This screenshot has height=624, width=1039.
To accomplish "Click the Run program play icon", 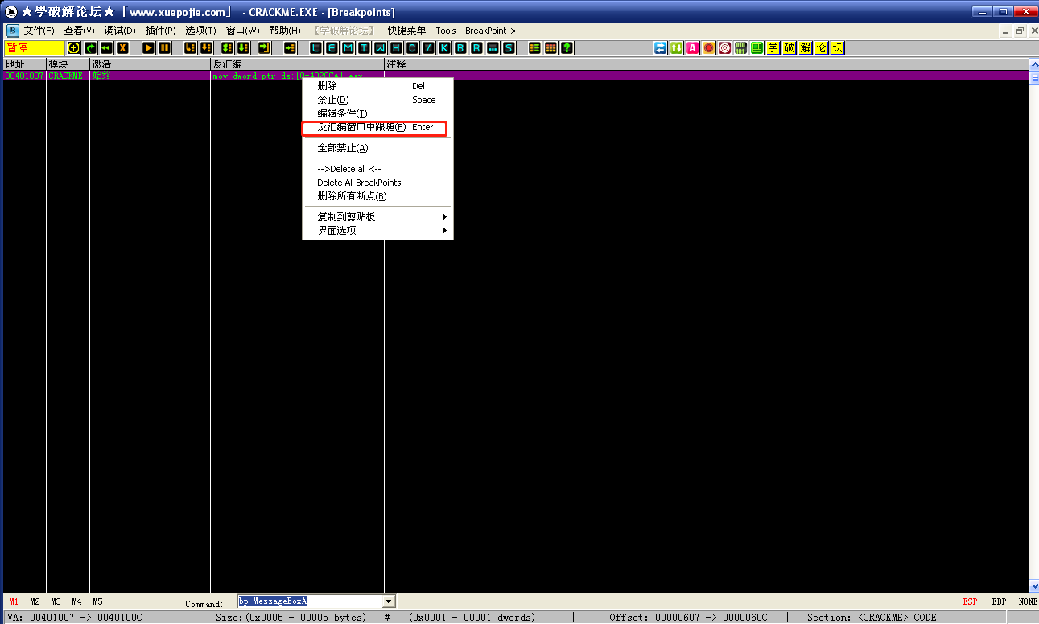I will point(149,48).
